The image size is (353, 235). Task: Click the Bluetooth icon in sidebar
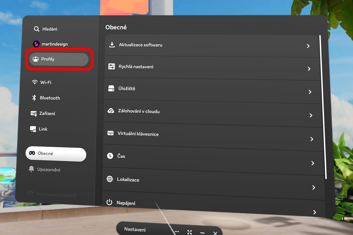point(34,98)
